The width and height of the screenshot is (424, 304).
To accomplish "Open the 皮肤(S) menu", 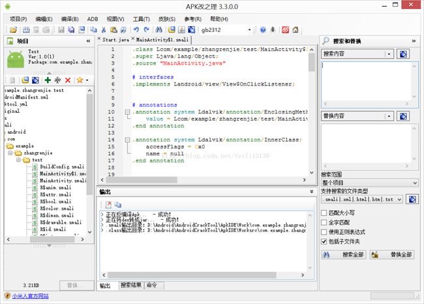I will pyautogui.click(x=166, y=19).
